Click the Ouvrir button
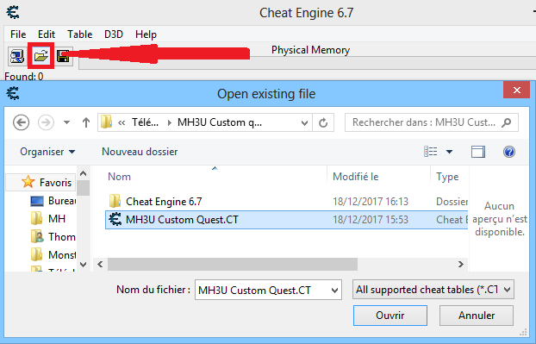536x344 pixels. pos(390,316)
